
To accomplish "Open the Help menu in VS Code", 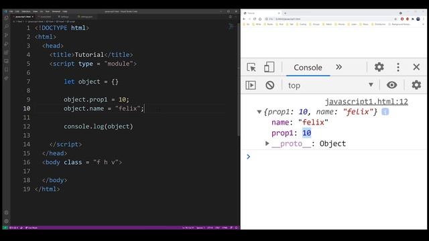I will [65, 11].
